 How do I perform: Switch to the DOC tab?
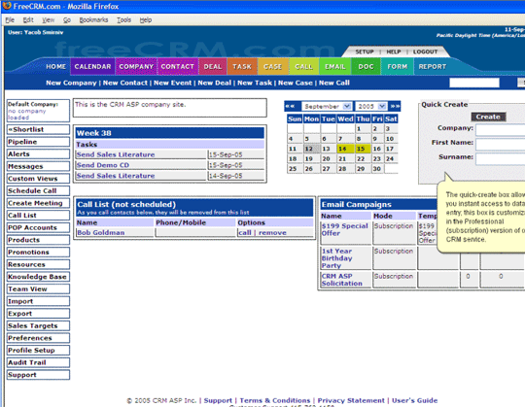pyautogui.click(x=366, y=67)
